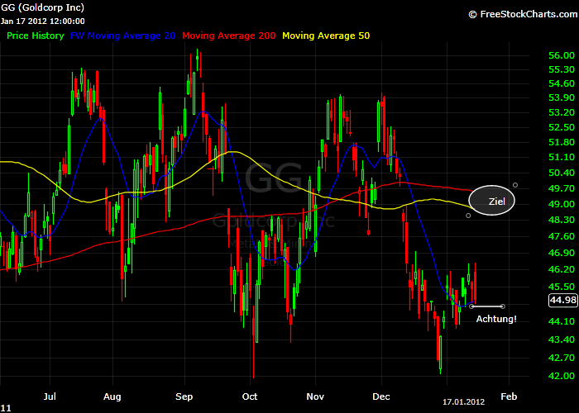Click the 52.50 price axis label
This screenshot has height=413, width=579.
click(x=562, y=127)
